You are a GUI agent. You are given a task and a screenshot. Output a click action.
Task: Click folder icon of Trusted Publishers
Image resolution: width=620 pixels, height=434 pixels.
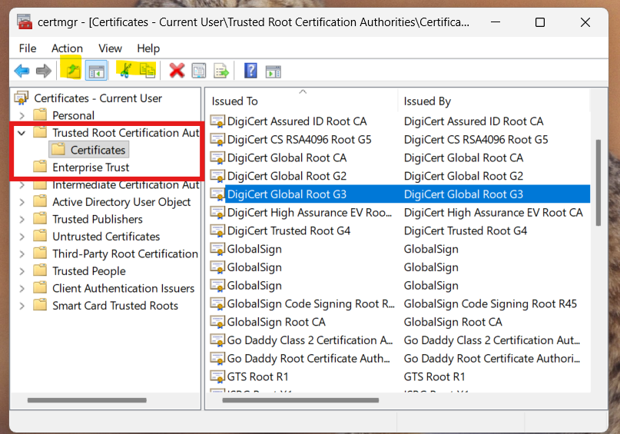pyautogui.click(x=40, y=219)
